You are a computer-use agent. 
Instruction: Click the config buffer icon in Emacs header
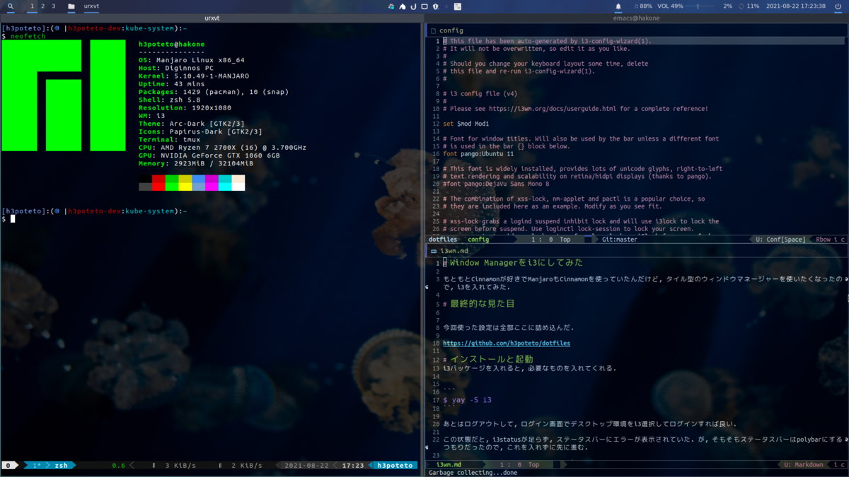pos(433,30)
